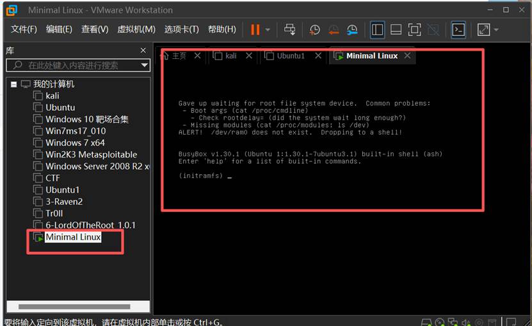Close the 主页 tab
Viewport: 532px width, 326px height.
click(197, 55)
